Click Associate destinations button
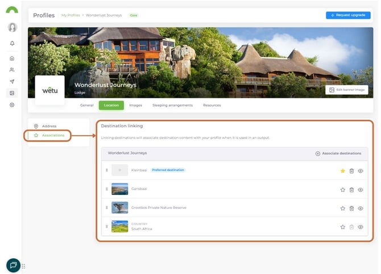Viewport: 381px width, 274px height. click(x=338, y=153)
